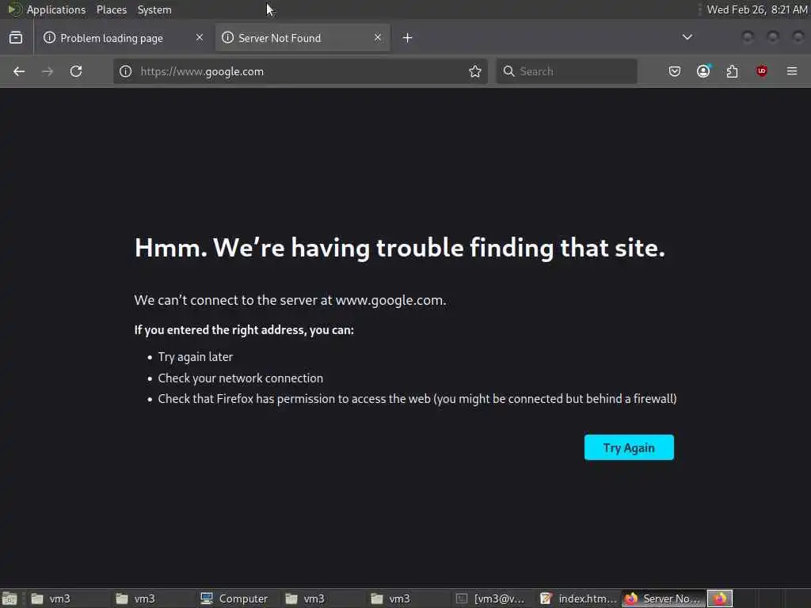Switch to Computer window in taskbar
Image resolution: width=811 pixels, height=608 pixels.
point(234,598)
